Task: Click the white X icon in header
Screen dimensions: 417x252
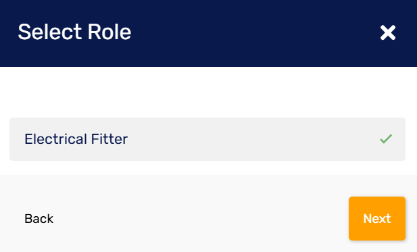Action: (388, 32)
